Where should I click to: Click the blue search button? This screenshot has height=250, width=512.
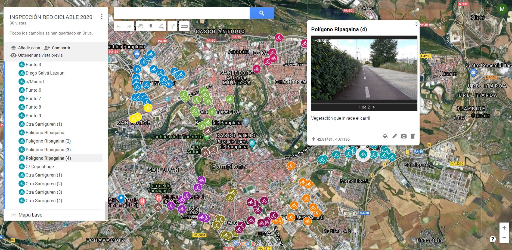tap(262, 13)
